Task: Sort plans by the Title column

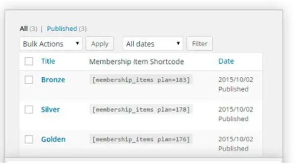Action: coord(48,61)
